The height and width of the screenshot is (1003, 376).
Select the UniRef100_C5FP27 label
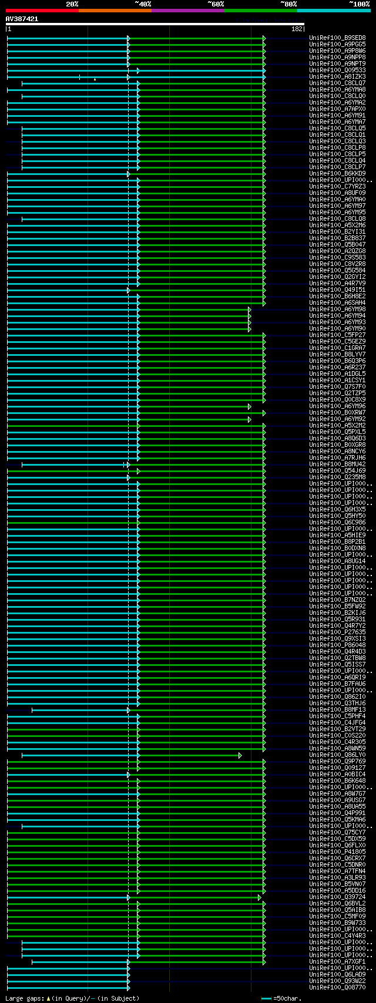click(337, 335)
